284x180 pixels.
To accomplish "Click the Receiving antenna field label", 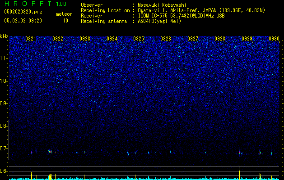I will (x=104, y=21).
